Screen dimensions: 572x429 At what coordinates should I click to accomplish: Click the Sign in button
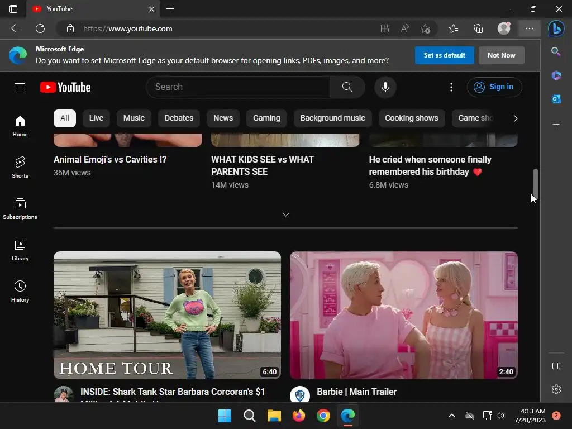[494, 87]
